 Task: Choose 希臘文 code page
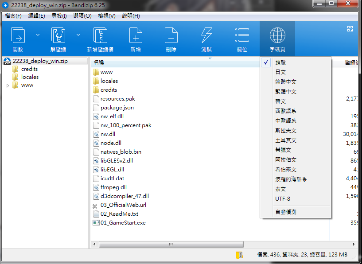(x=296, y=150)
